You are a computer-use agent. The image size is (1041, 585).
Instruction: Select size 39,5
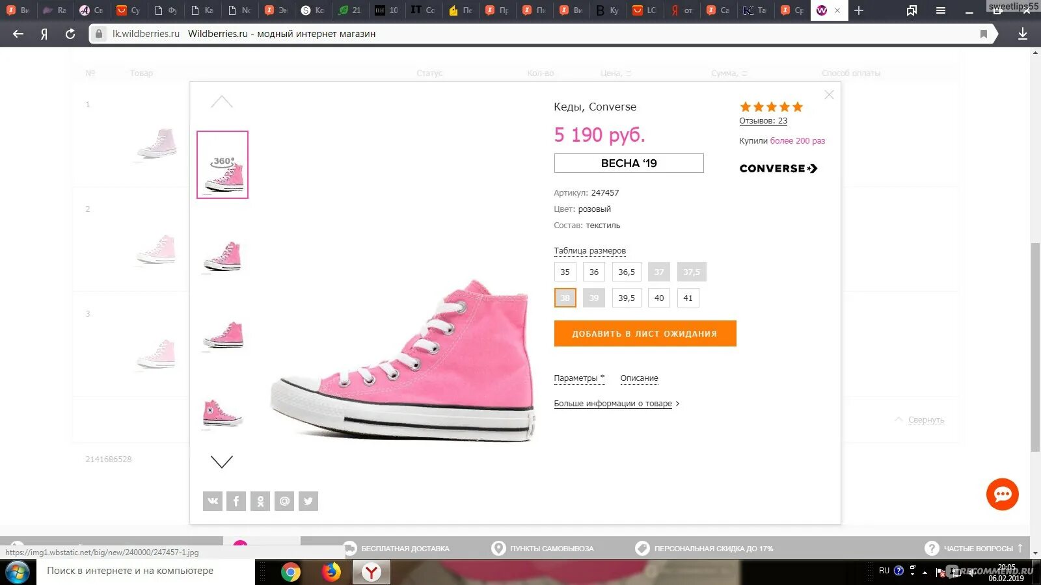[627, 298]
